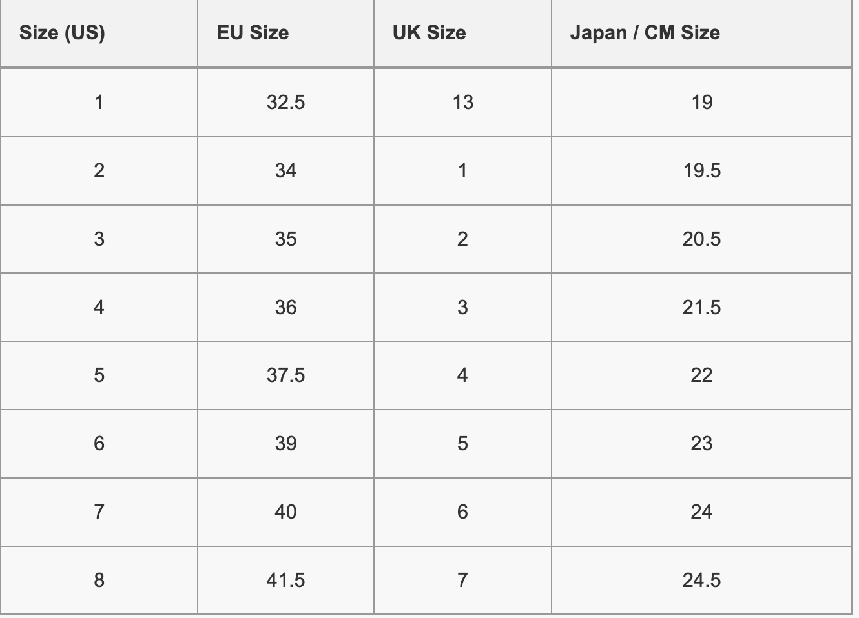Select the EU size 40 cell

pos(285,512)
